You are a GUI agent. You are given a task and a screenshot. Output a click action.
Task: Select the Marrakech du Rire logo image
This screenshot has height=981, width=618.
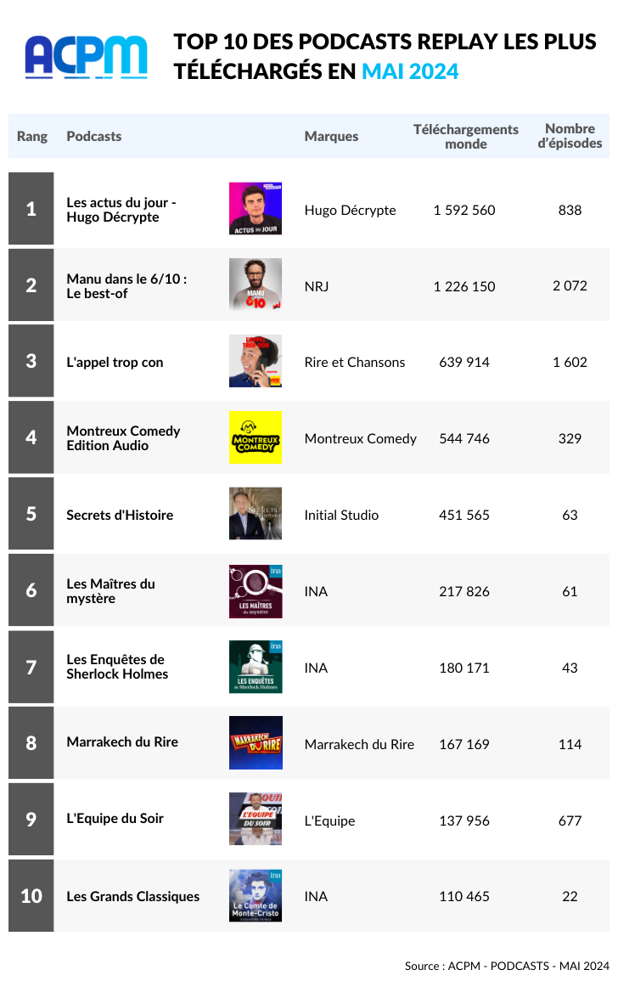[x=256, y=742]
